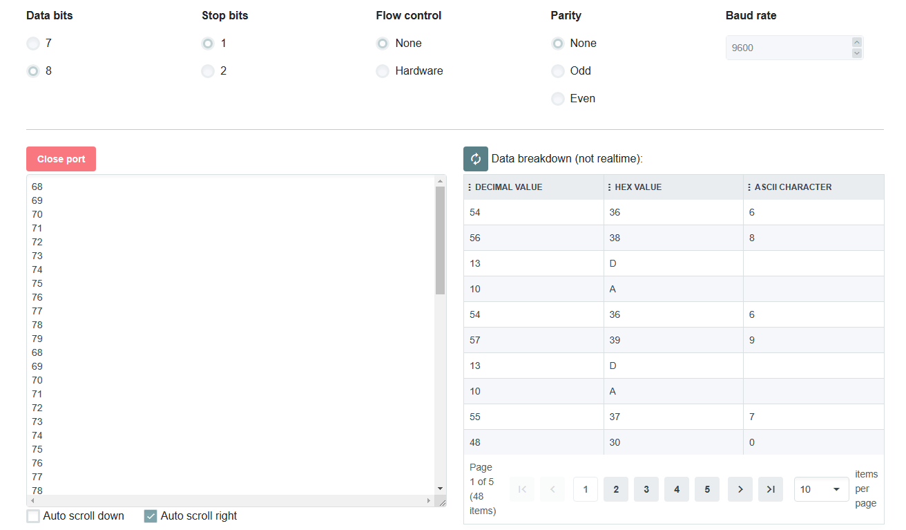This screenshot has height=530, width=906.
Task: Go to the next page arrow
Action: point(740,489)
